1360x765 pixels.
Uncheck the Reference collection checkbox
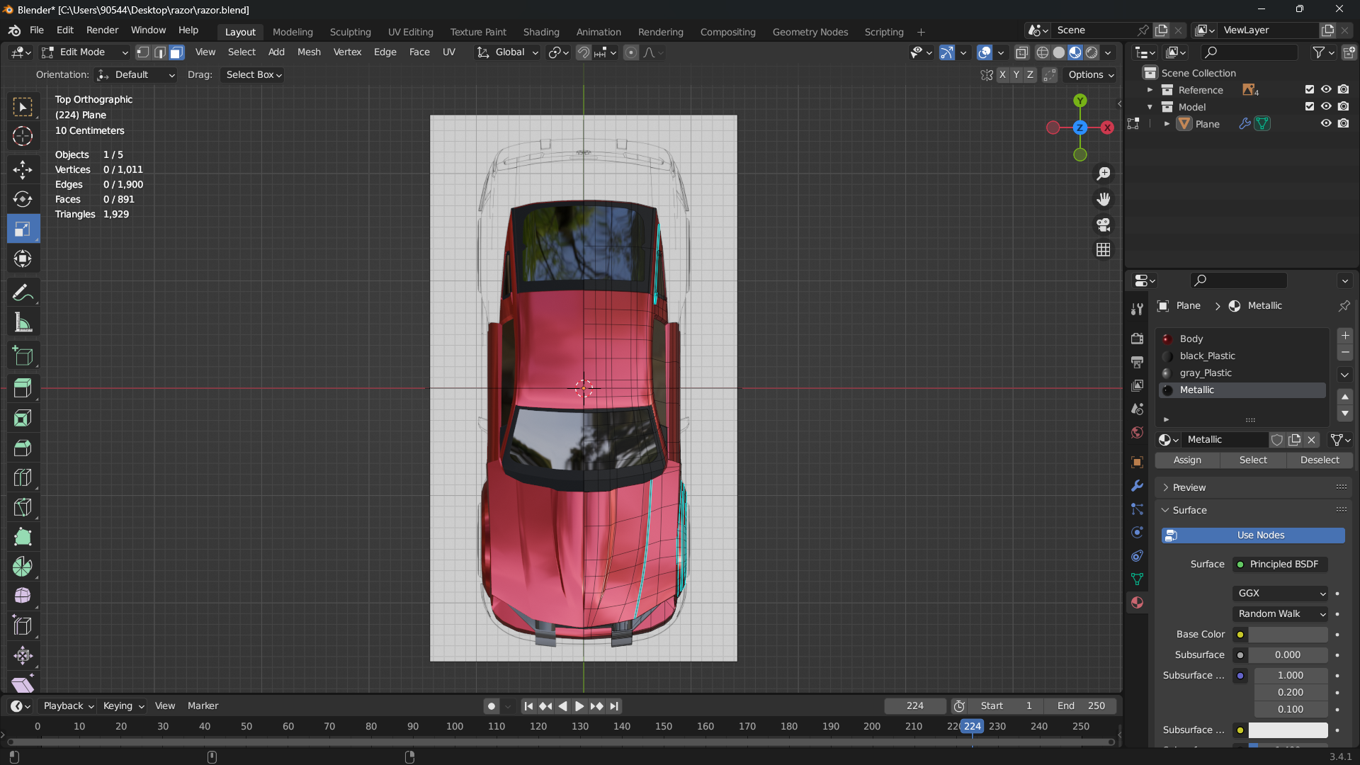click(x=1309, y=89)
